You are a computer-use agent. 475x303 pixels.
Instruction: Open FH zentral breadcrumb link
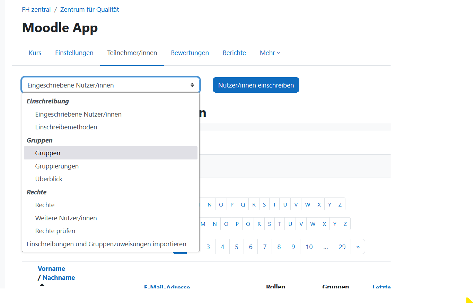pos(36,10)
